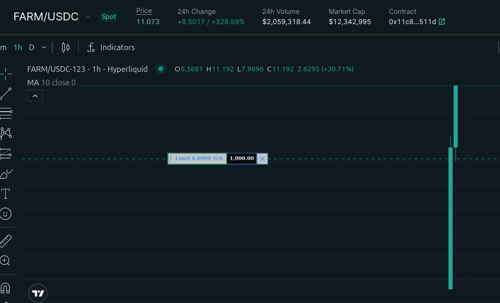This screenshot has height=303, width=500.
Task: Click the price value 11.073
Action: point(148,22)
